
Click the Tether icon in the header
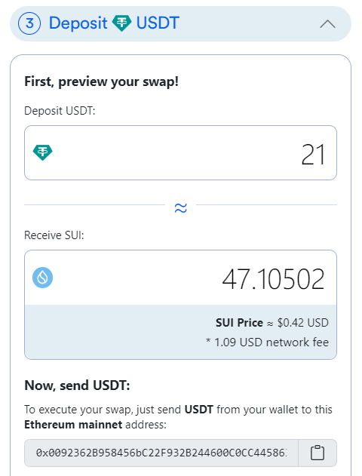coord(121,23)
